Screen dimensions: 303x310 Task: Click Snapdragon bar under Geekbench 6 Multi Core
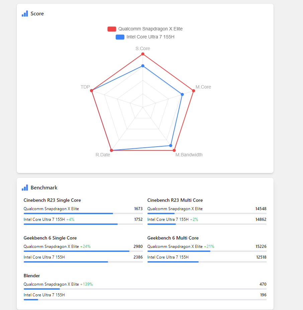tap(207, 251)
